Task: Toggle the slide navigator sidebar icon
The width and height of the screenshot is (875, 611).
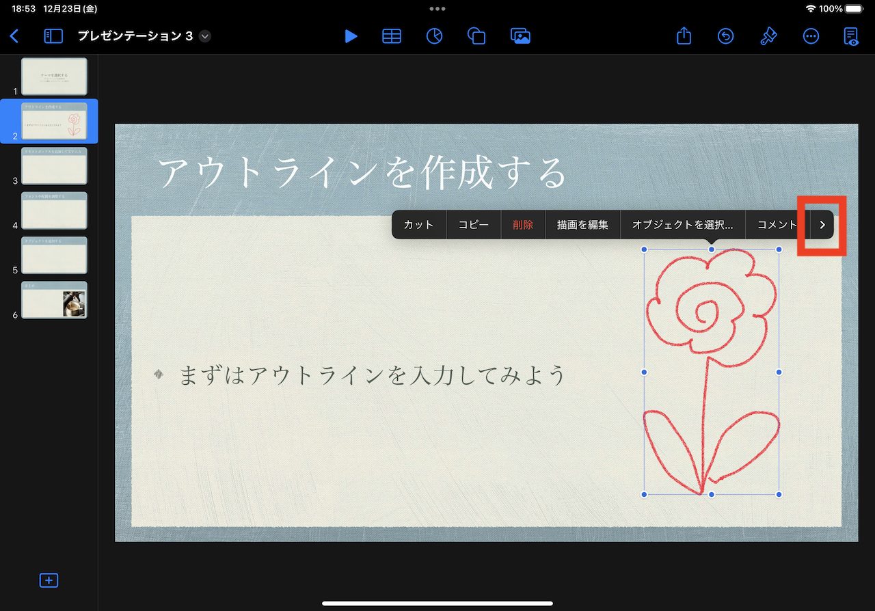Action: point(53,36)
